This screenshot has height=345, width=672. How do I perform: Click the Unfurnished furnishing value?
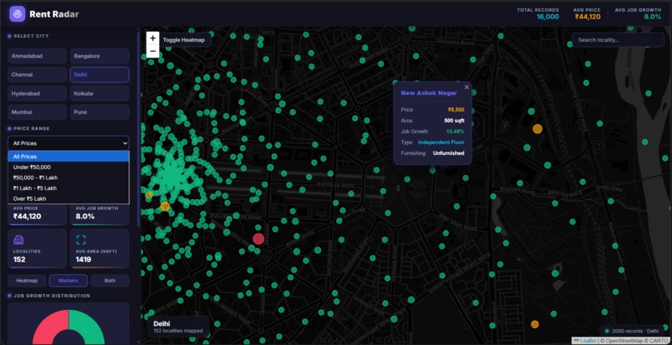click(x=449, y=153)
